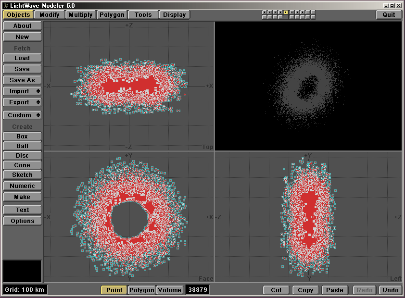
Task: Select Polygon mode in the bottom bar
Action: [142, 290]
